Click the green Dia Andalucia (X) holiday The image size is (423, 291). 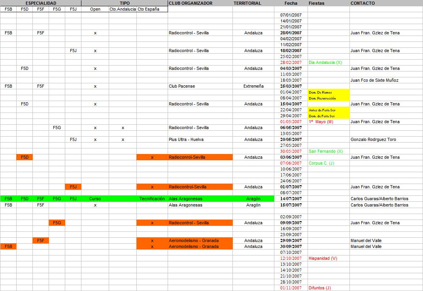point(325,62)
